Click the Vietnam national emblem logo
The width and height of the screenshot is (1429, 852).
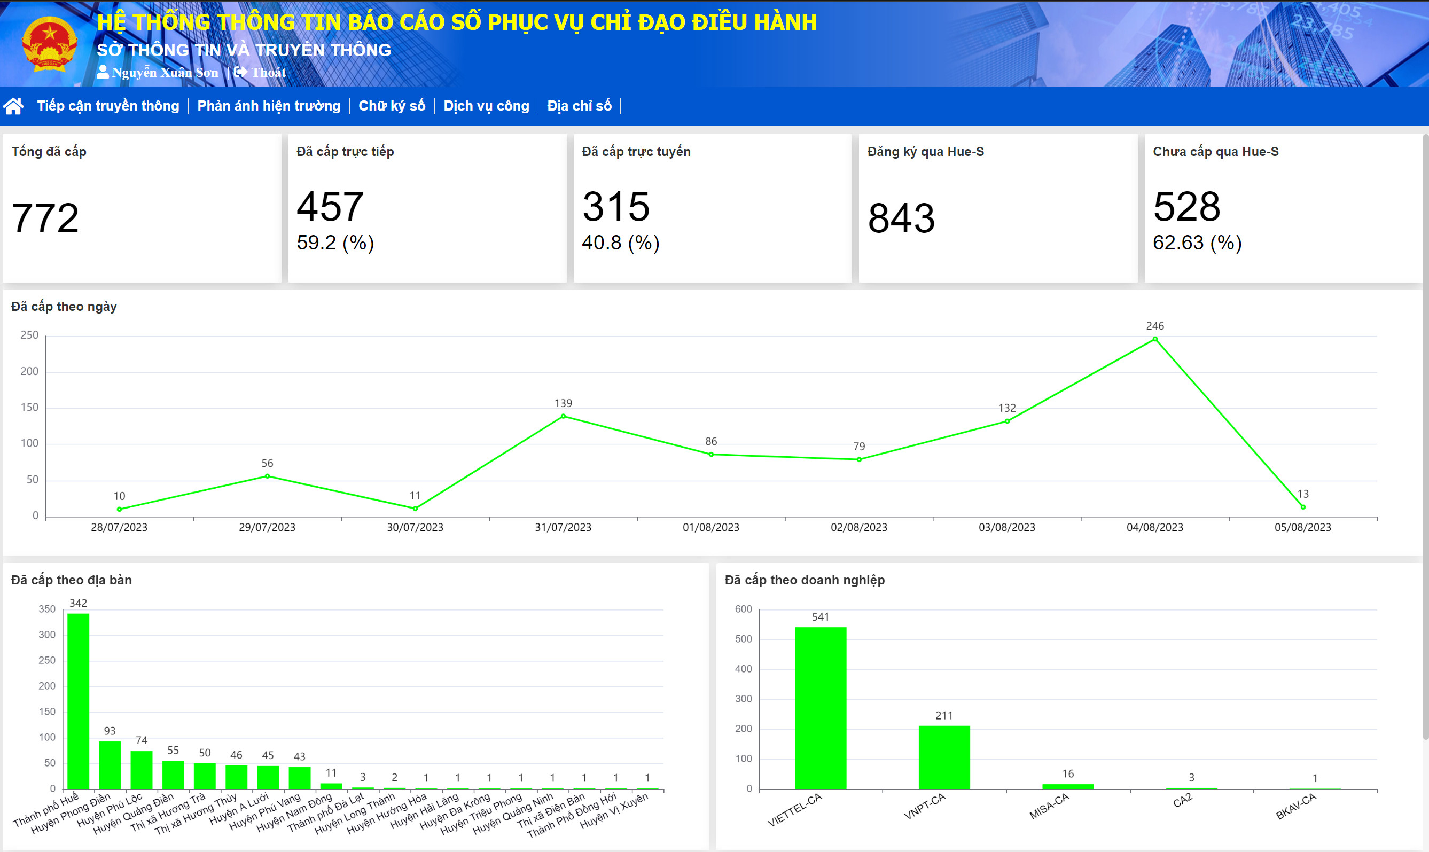(x=49, y=44)
